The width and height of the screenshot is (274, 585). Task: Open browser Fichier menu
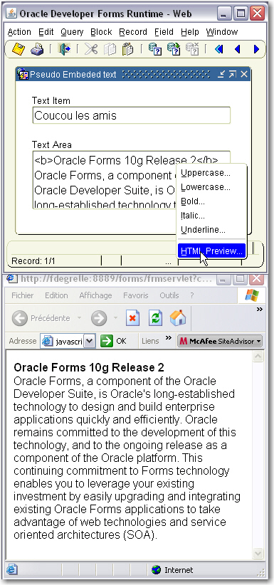tap(22, 295)
